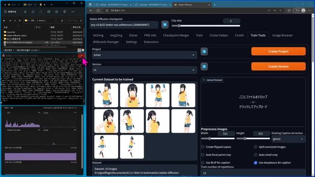Go up one folder in File Explorer
The height and width of the screenshot is (177, 315).
tap(20, 21)
